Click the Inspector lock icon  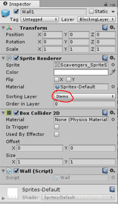click(106, 5)
